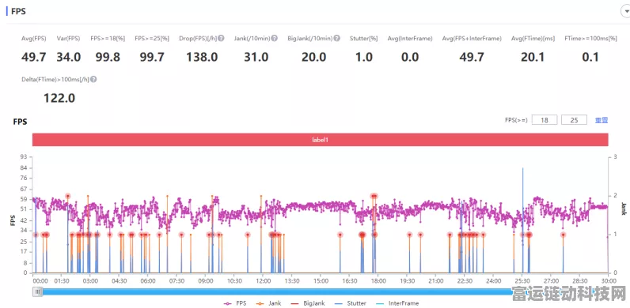Viewport: 630px width, 308px height.
Task: Open help icon next to Jank(/10min)
Action: [274, 39]
